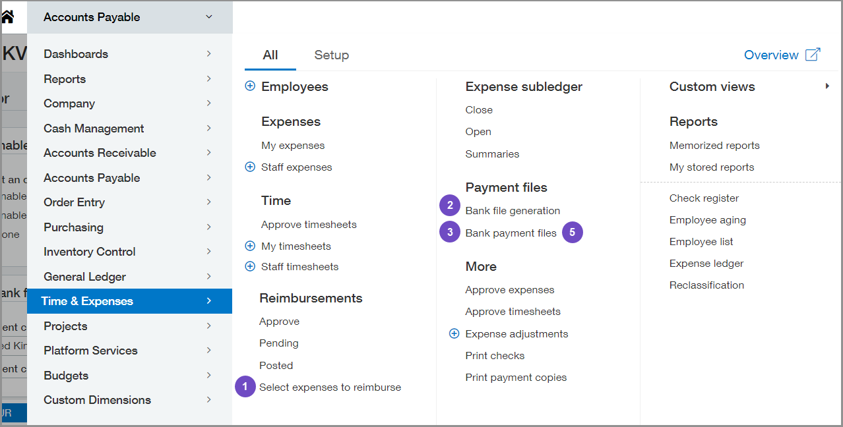Image resolution: width=843 pixels, height=427 pixels.
Task: Open Bank file generation link
Action: click(x=513, y=211)
